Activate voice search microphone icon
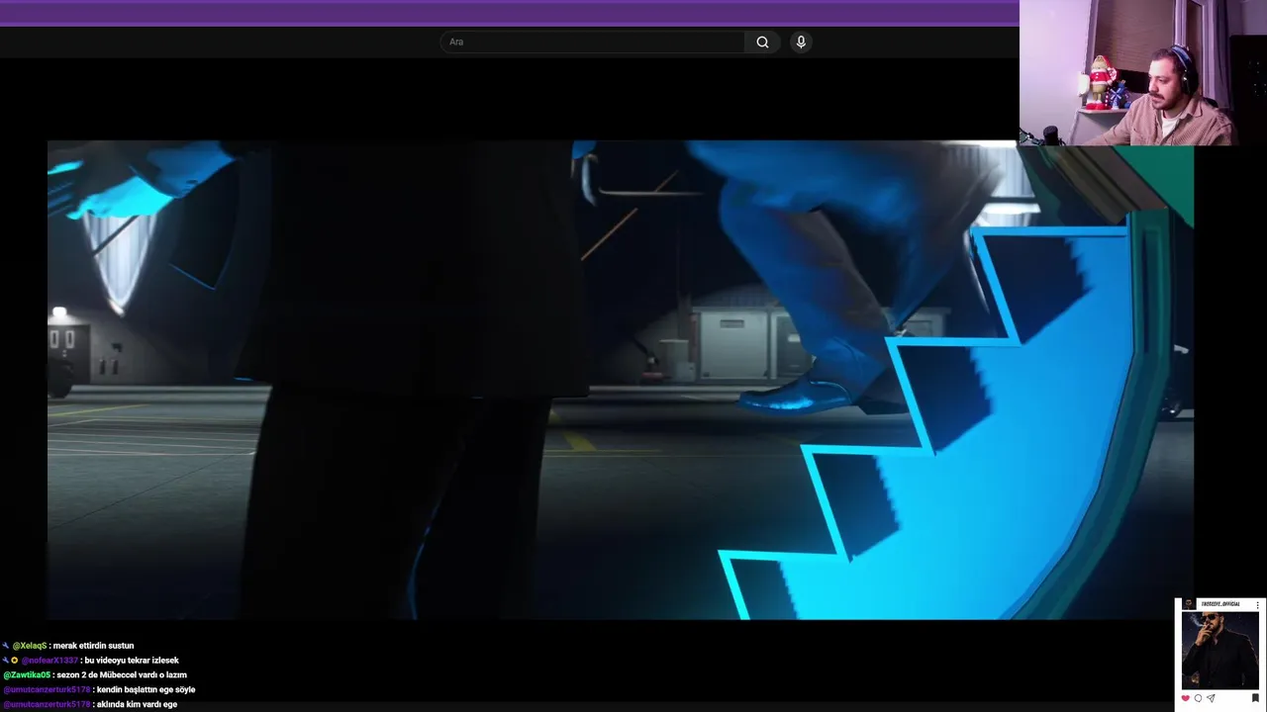 [x=801, y=42]
